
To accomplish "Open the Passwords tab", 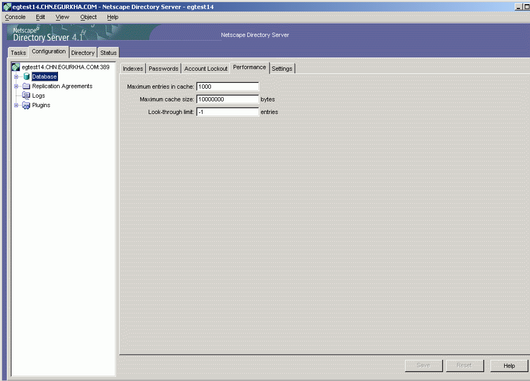I will point(163,69).
